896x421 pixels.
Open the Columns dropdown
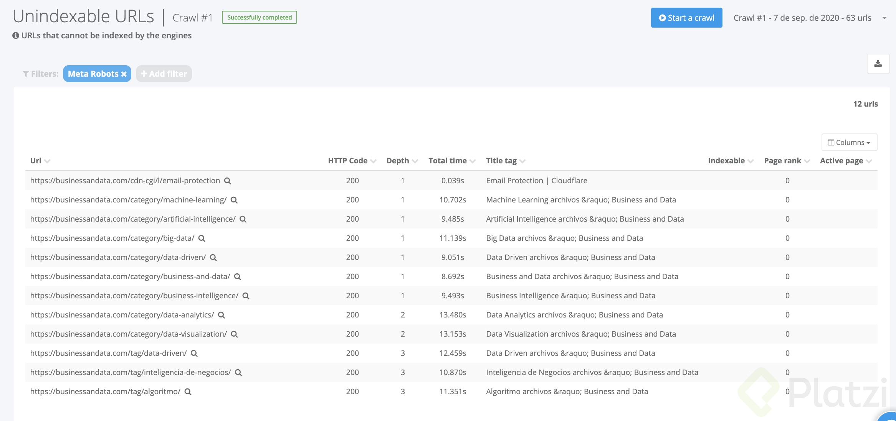pos(849,142)
